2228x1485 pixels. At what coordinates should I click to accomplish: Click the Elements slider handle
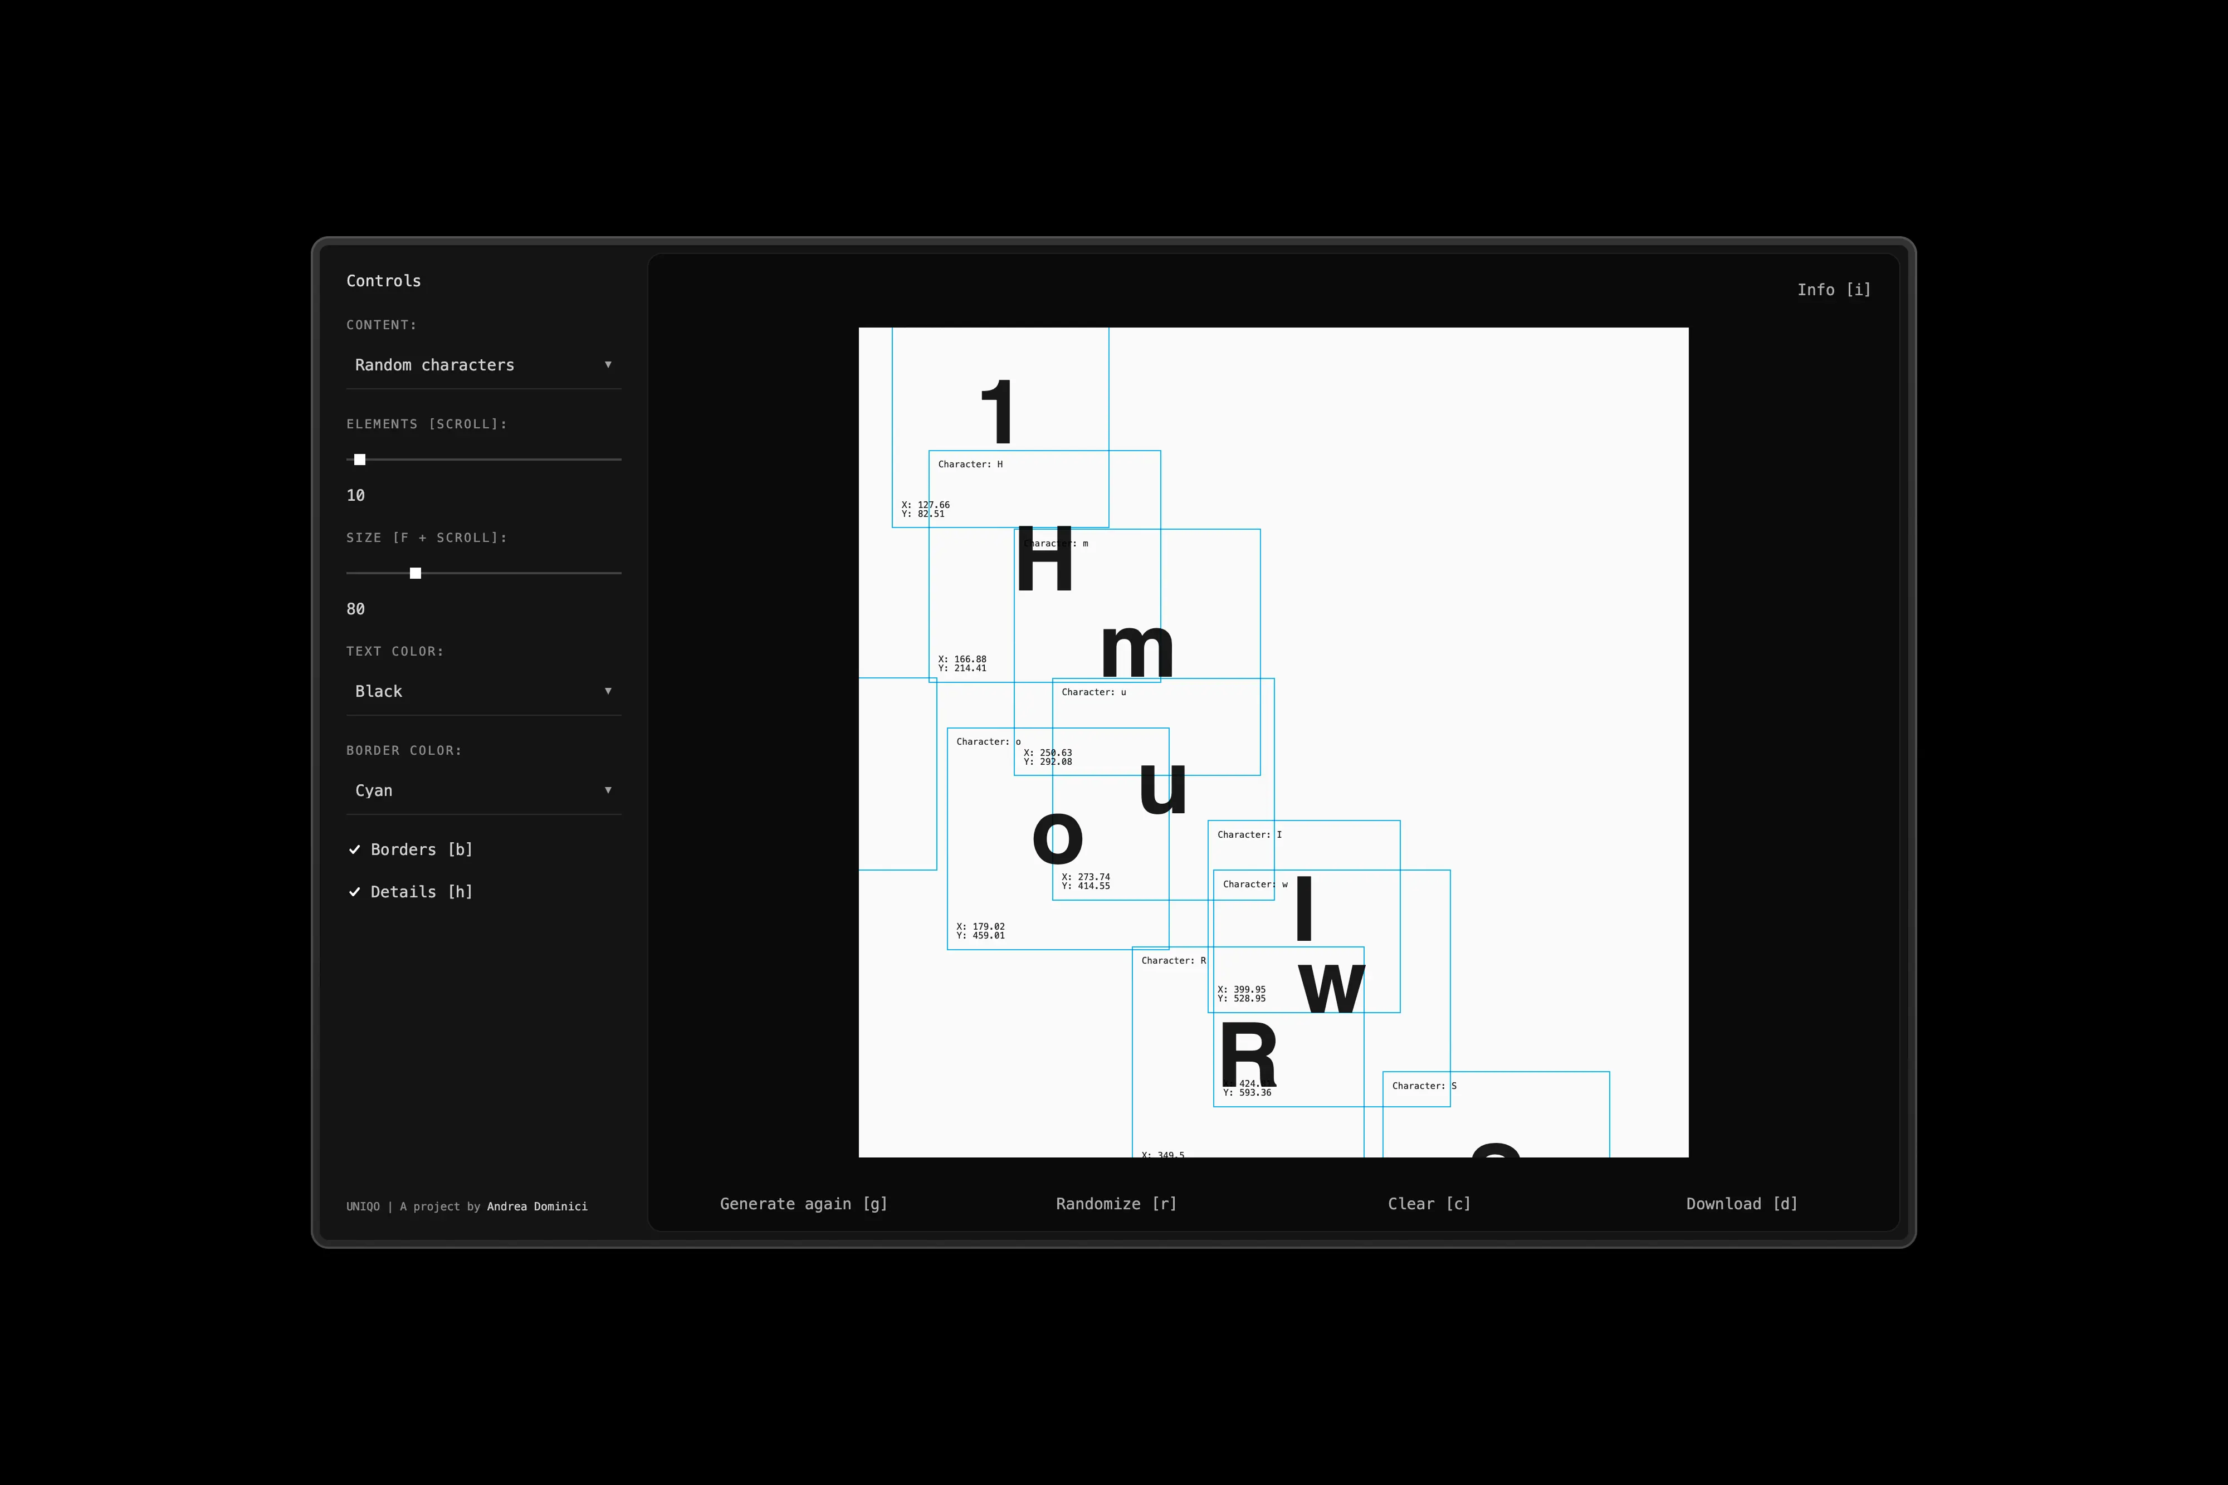tap(360, 460)
